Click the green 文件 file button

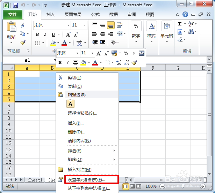tap(13, 15)
